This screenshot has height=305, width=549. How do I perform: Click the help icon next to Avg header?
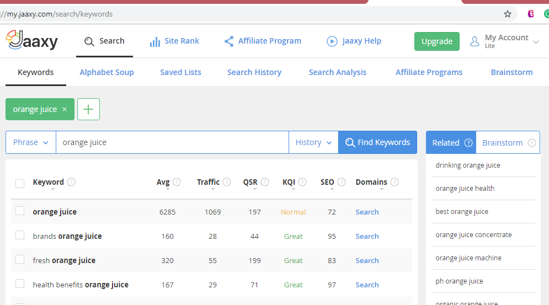point(177,182)
